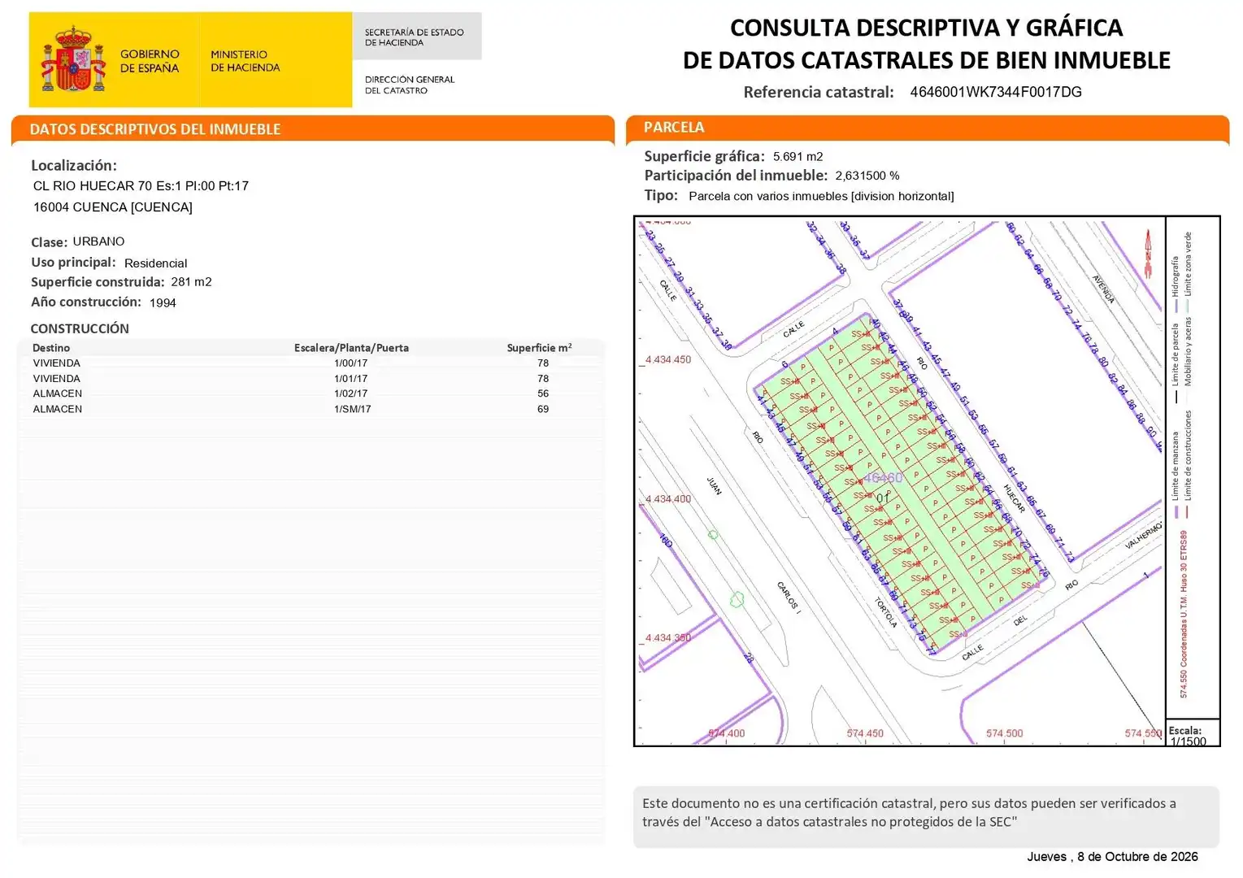This screenshot has height=878, width=1243.
Task: Click the AVENIDA street label on the map
Action: (x=1103, y=289)
